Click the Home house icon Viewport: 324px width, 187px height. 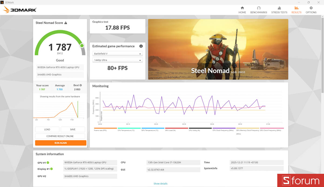(x=242, y=8)
